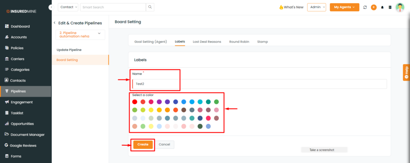Image resolution: width=410 pixels, height=163 pixels.
Task: Open the Contact search type dropdown
Action: point(68,7)
